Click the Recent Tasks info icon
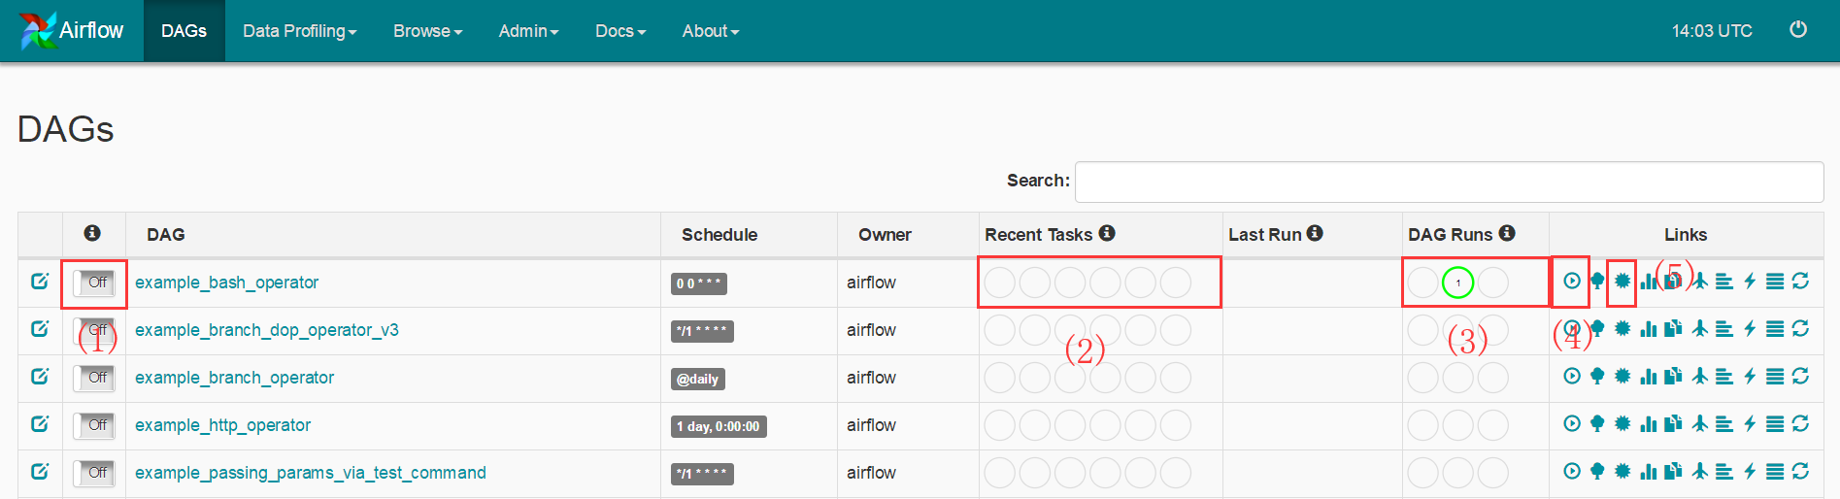This screenshot has height=499, width=1840. click(x=1107, y=233)
